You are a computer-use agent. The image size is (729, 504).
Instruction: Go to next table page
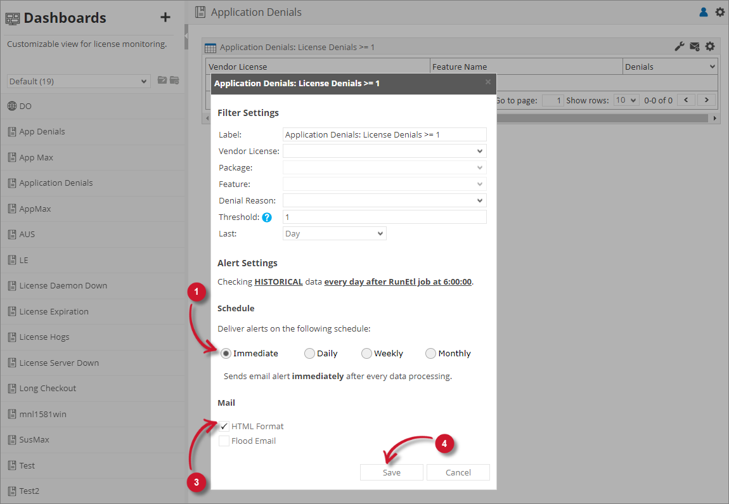(707, 100)
